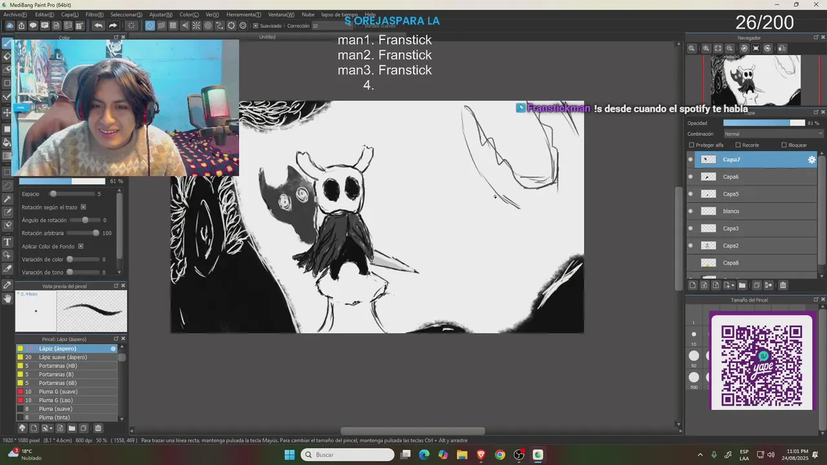Select the Hand pan tool
The image size is (827, 465).
click(x=7, y=298)
